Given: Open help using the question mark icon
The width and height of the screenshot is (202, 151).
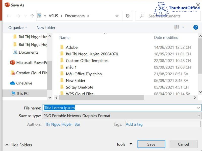Looking at the screenshot, I should click(196, 27).
